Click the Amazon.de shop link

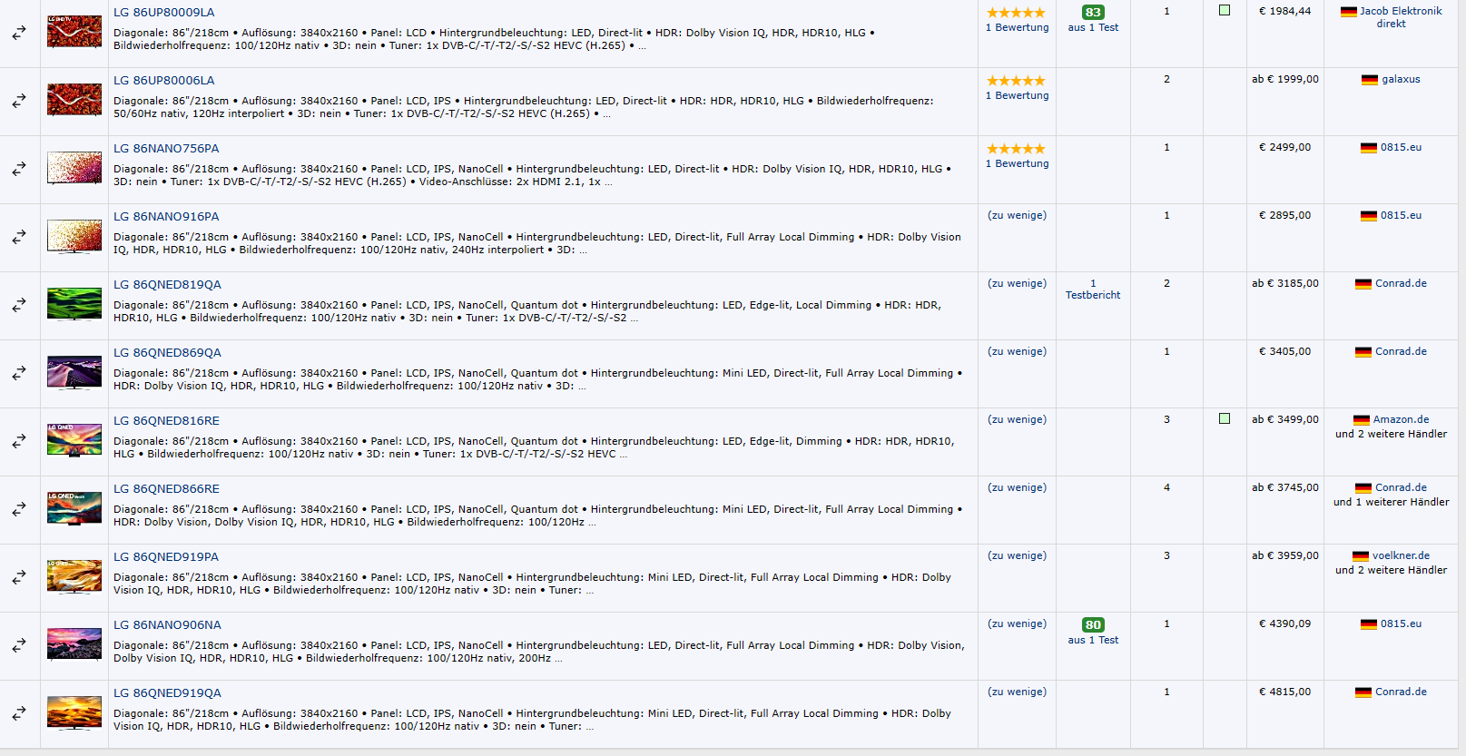(1401, 420)
